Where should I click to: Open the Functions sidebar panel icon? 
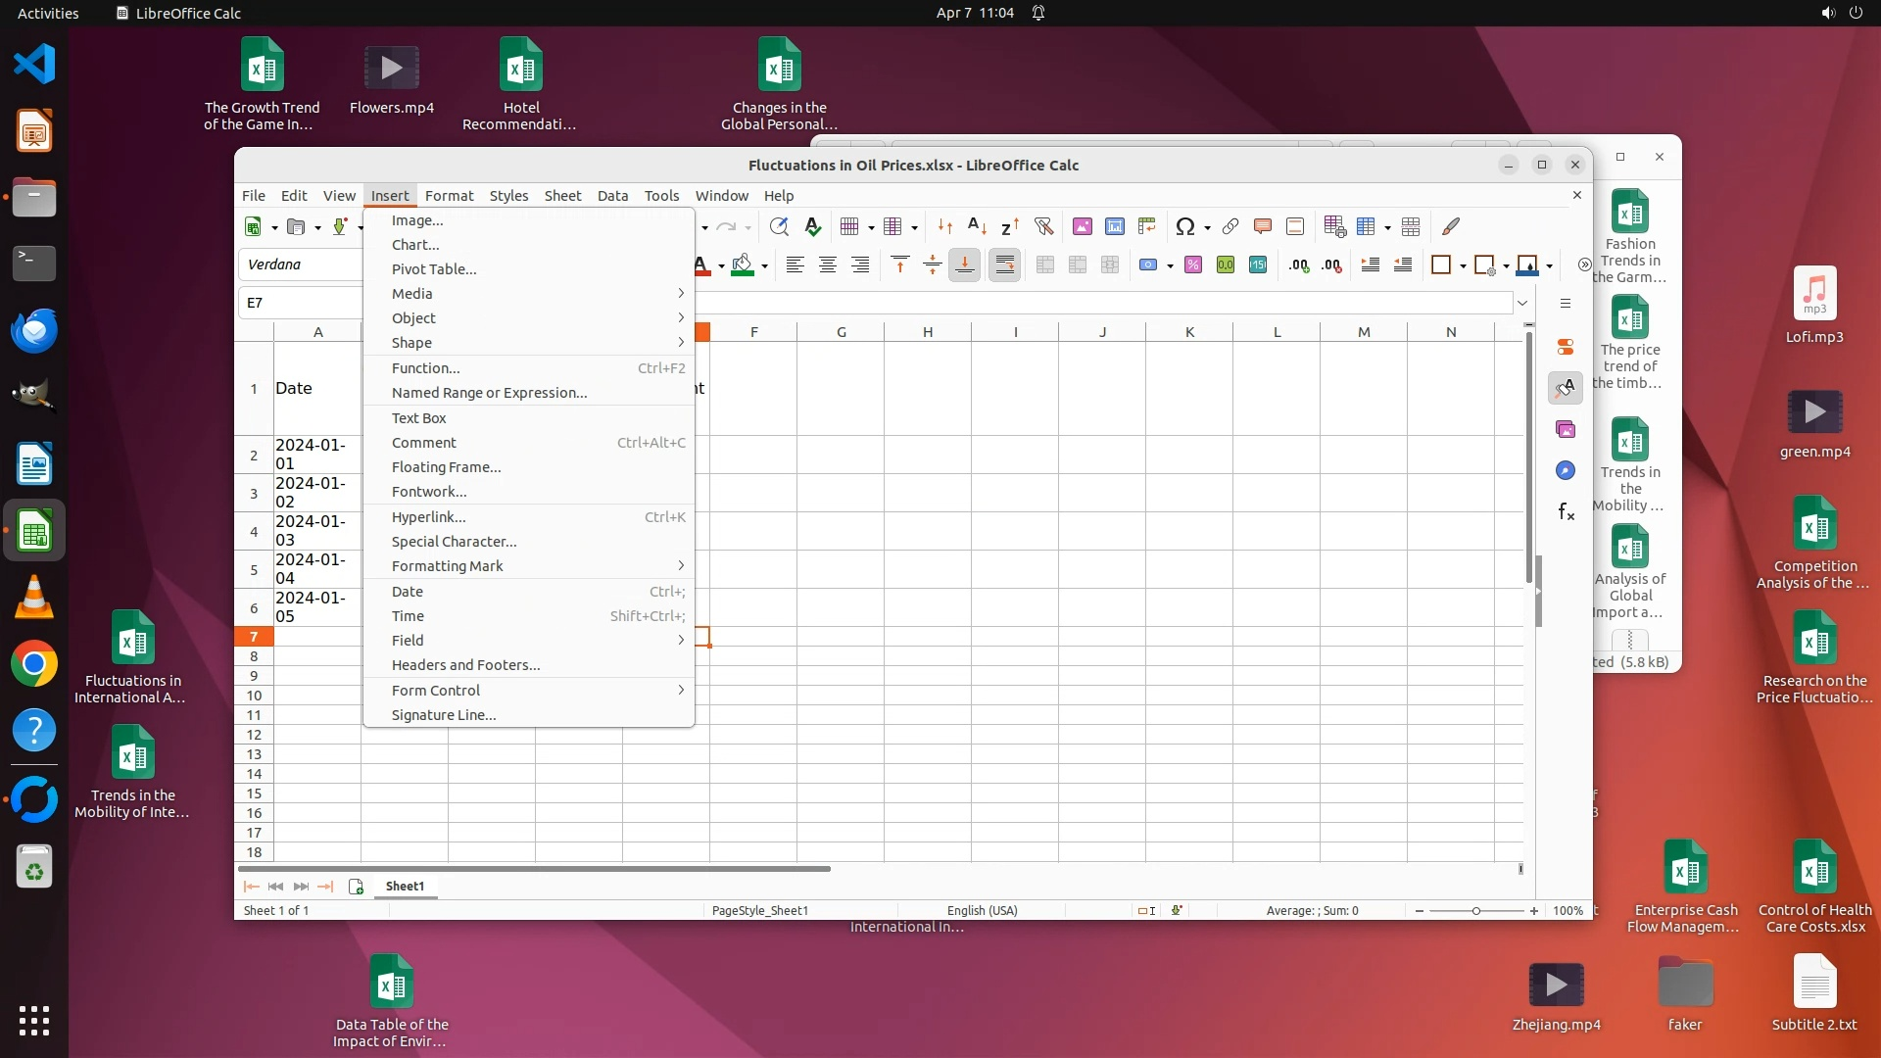click(1566, 512)
